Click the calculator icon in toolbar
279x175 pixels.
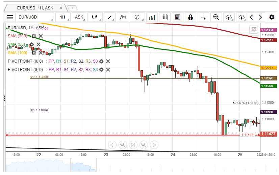tap(178, 17)
